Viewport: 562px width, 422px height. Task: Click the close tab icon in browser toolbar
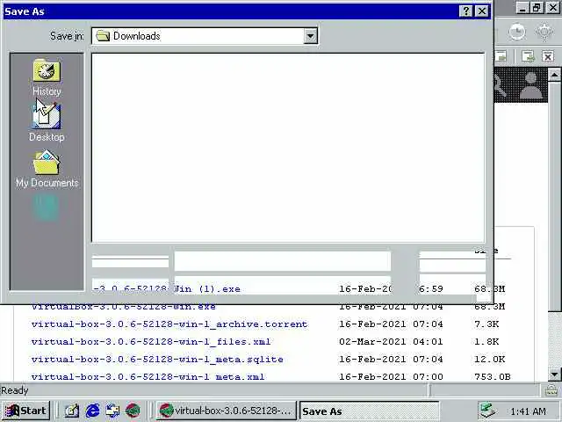point(548,56)
